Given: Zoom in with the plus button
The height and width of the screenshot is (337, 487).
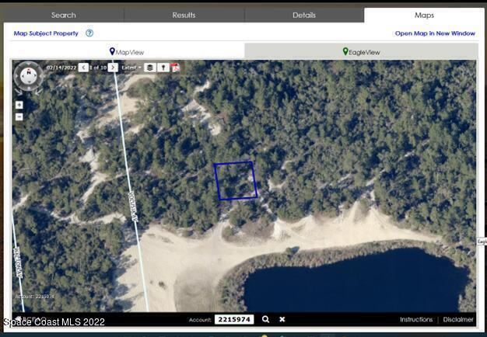Looking at the screenshot, I should tap(19, 105).
